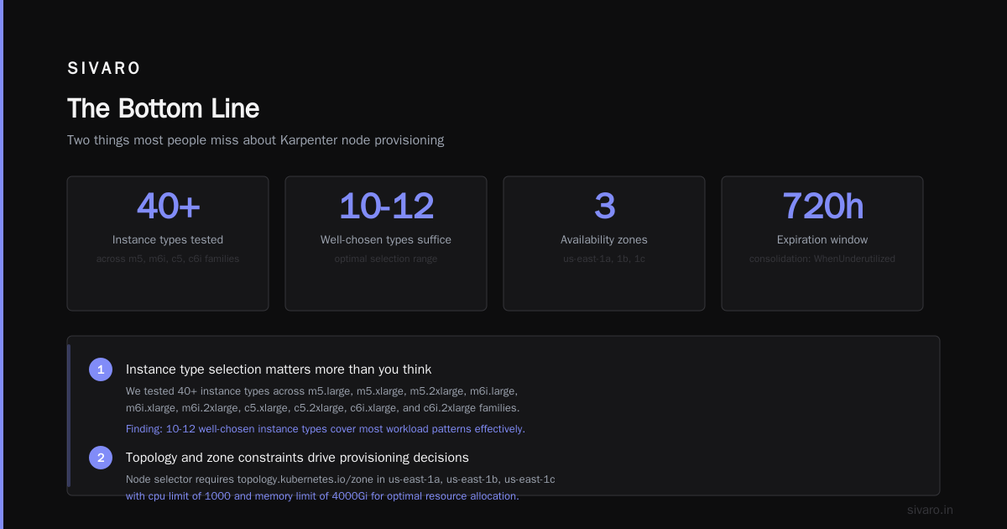Image resolution: width=1007 pixels, height=529 pixels.
Task: Select the 40+ instance types tested card
Action: click(168, 244)
